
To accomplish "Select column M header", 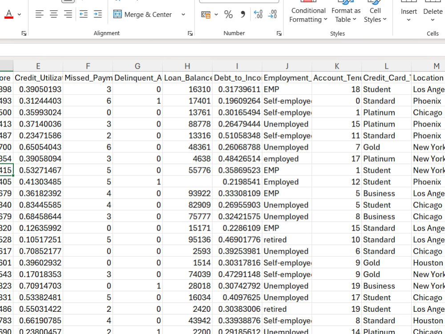I will click(429, 66).
